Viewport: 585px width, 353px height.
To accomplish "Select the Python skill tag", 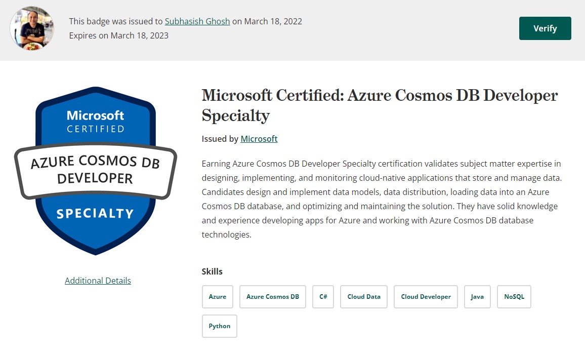I will (x=220, y=326).
